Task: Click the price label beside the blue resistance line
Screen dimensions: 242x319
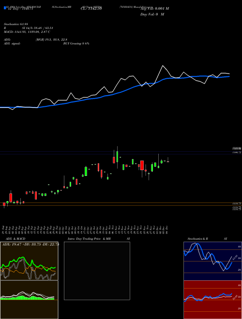Action: coord(237,152)
